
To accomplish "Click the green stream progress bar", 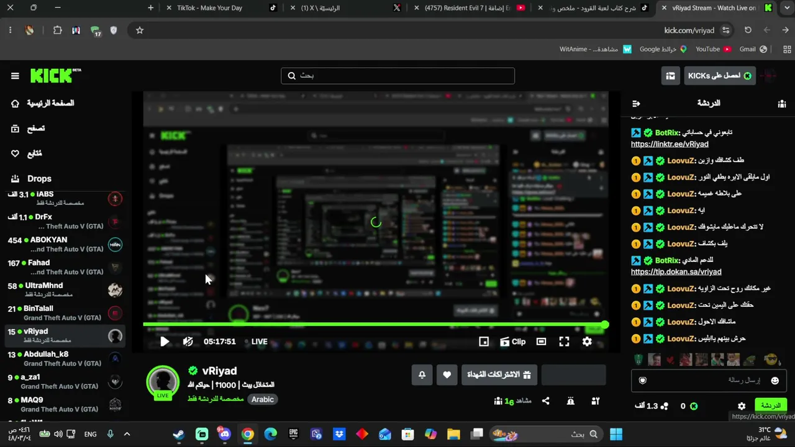I will pyautogui.click(x=376, y=325).
